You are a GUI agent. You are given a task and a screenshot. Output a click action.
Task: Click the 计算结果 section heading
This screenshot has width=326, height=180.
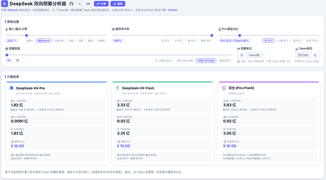pyautogui.click(x=13, y=77)
